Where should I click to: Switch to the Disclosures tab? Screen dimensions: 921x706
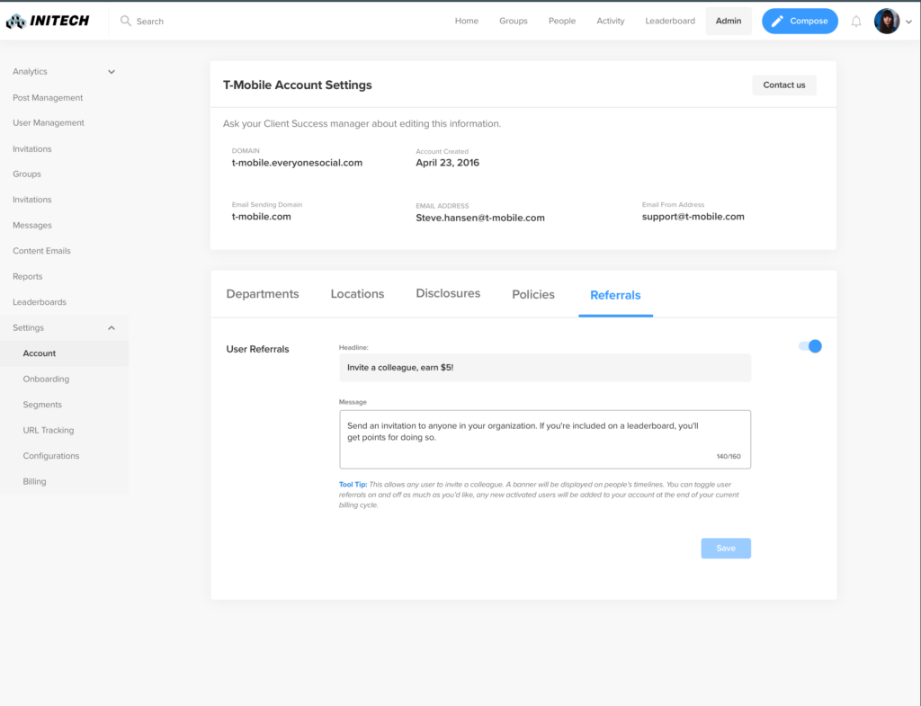click(x=448, y=294)
